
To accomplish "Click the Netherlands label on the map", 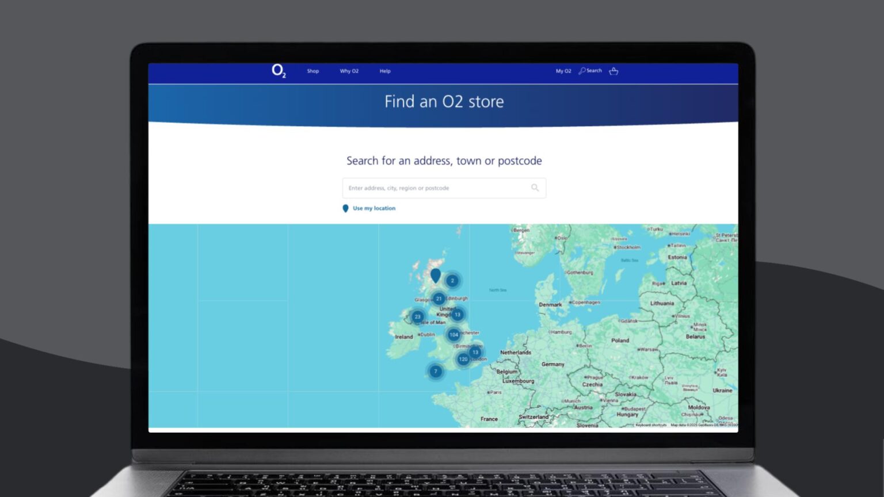I will 516,353.
